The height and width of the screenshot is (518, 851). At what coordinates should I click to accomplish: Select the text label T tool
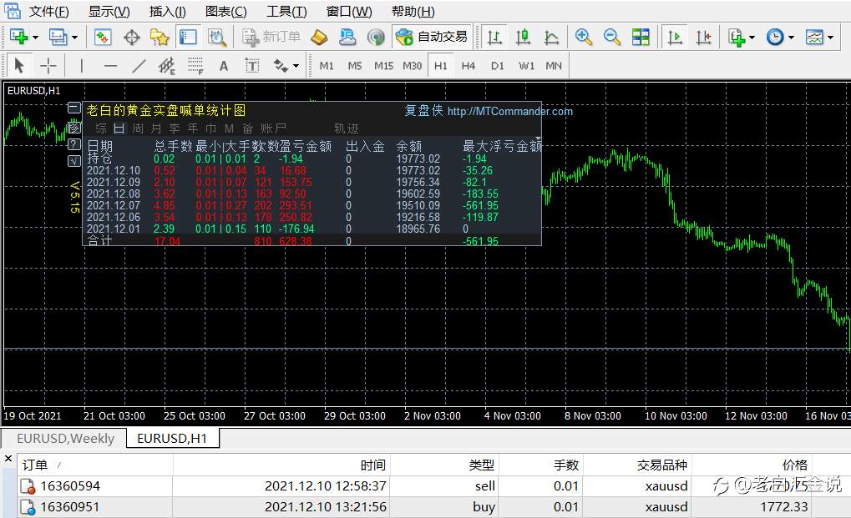pyautogui.click(x=252, y=66)
